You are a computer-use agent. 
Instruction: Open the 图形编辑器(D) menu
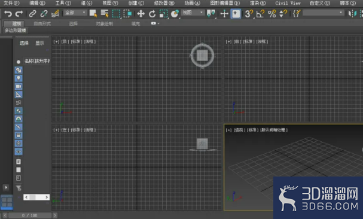tap(225, 3)
